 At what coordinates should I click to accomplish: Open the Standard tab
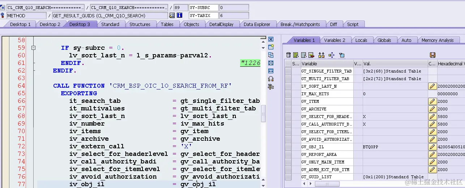(x=110, y=24)
